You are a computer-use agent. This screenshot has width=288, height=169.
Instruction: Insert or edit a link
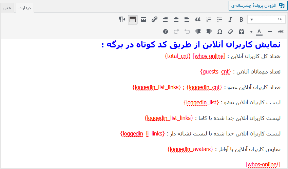(x=154, y=19)
